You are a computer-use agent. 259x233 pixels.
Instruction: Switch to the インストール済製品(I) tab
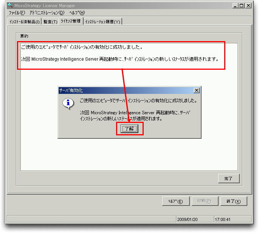click(x=25, y=21)
